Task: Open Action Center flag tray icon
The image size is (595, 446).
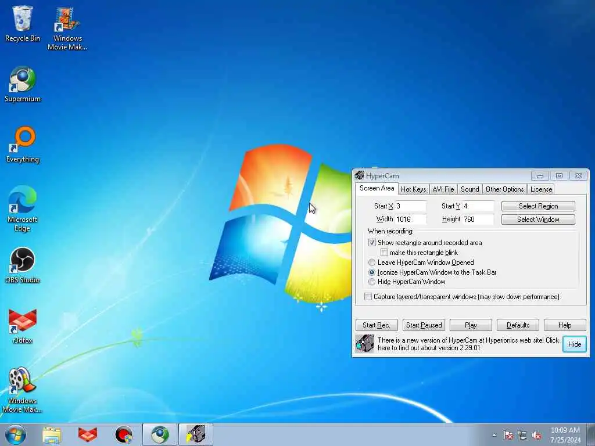Action: point(508,435)
